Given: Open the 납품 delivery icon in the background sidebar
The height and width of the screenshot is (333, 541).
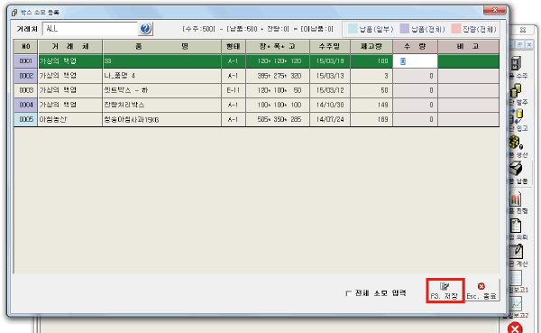Looking at the screenshot, I should [516, 169].
